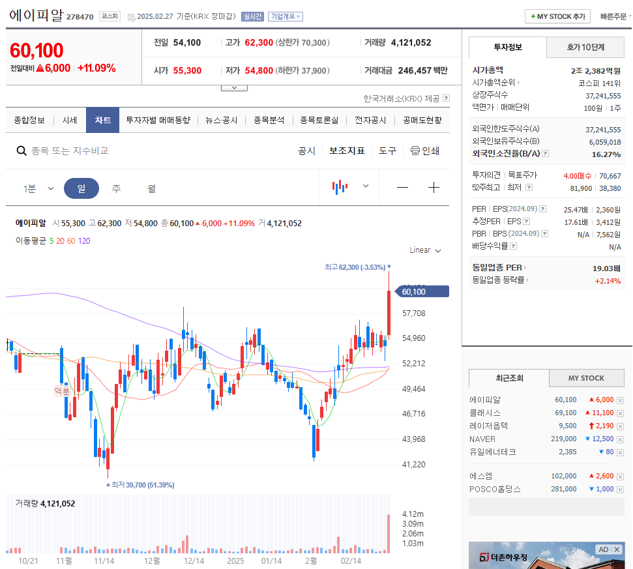Image resolution: width=633 pixels, height=569 pixels.
Task: Add stock via MY STOCK 추가 button
Action: pyautogui.click(x=557, y=16)
